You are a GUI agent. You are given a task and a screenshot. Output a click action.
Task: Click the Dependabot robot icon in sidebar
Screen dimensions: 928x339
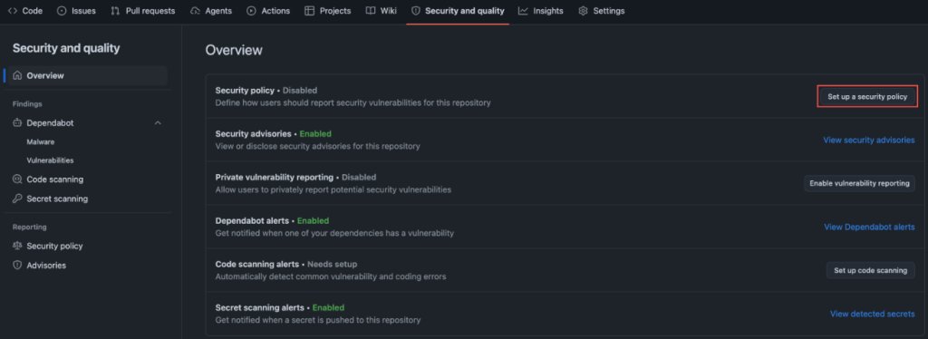click(17, 123)
